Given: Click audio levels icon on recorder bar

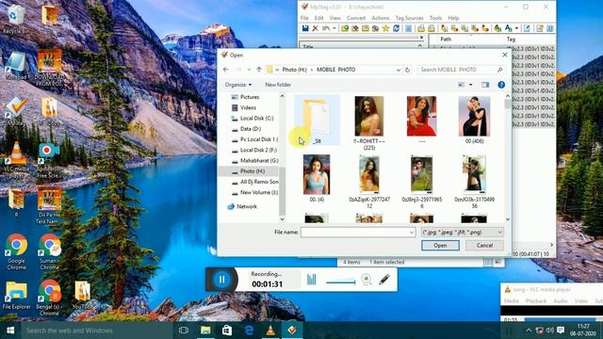Looking at the screenshot, I should pyautogui.click(x=312, y=280).
